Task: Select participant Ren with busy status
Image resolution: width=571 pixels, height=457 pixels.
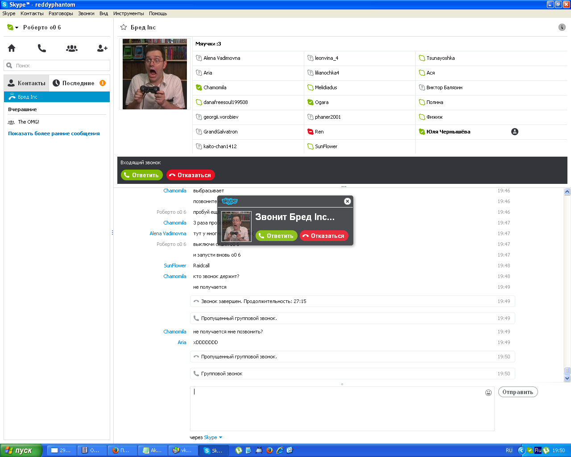Action: [319, 132]
